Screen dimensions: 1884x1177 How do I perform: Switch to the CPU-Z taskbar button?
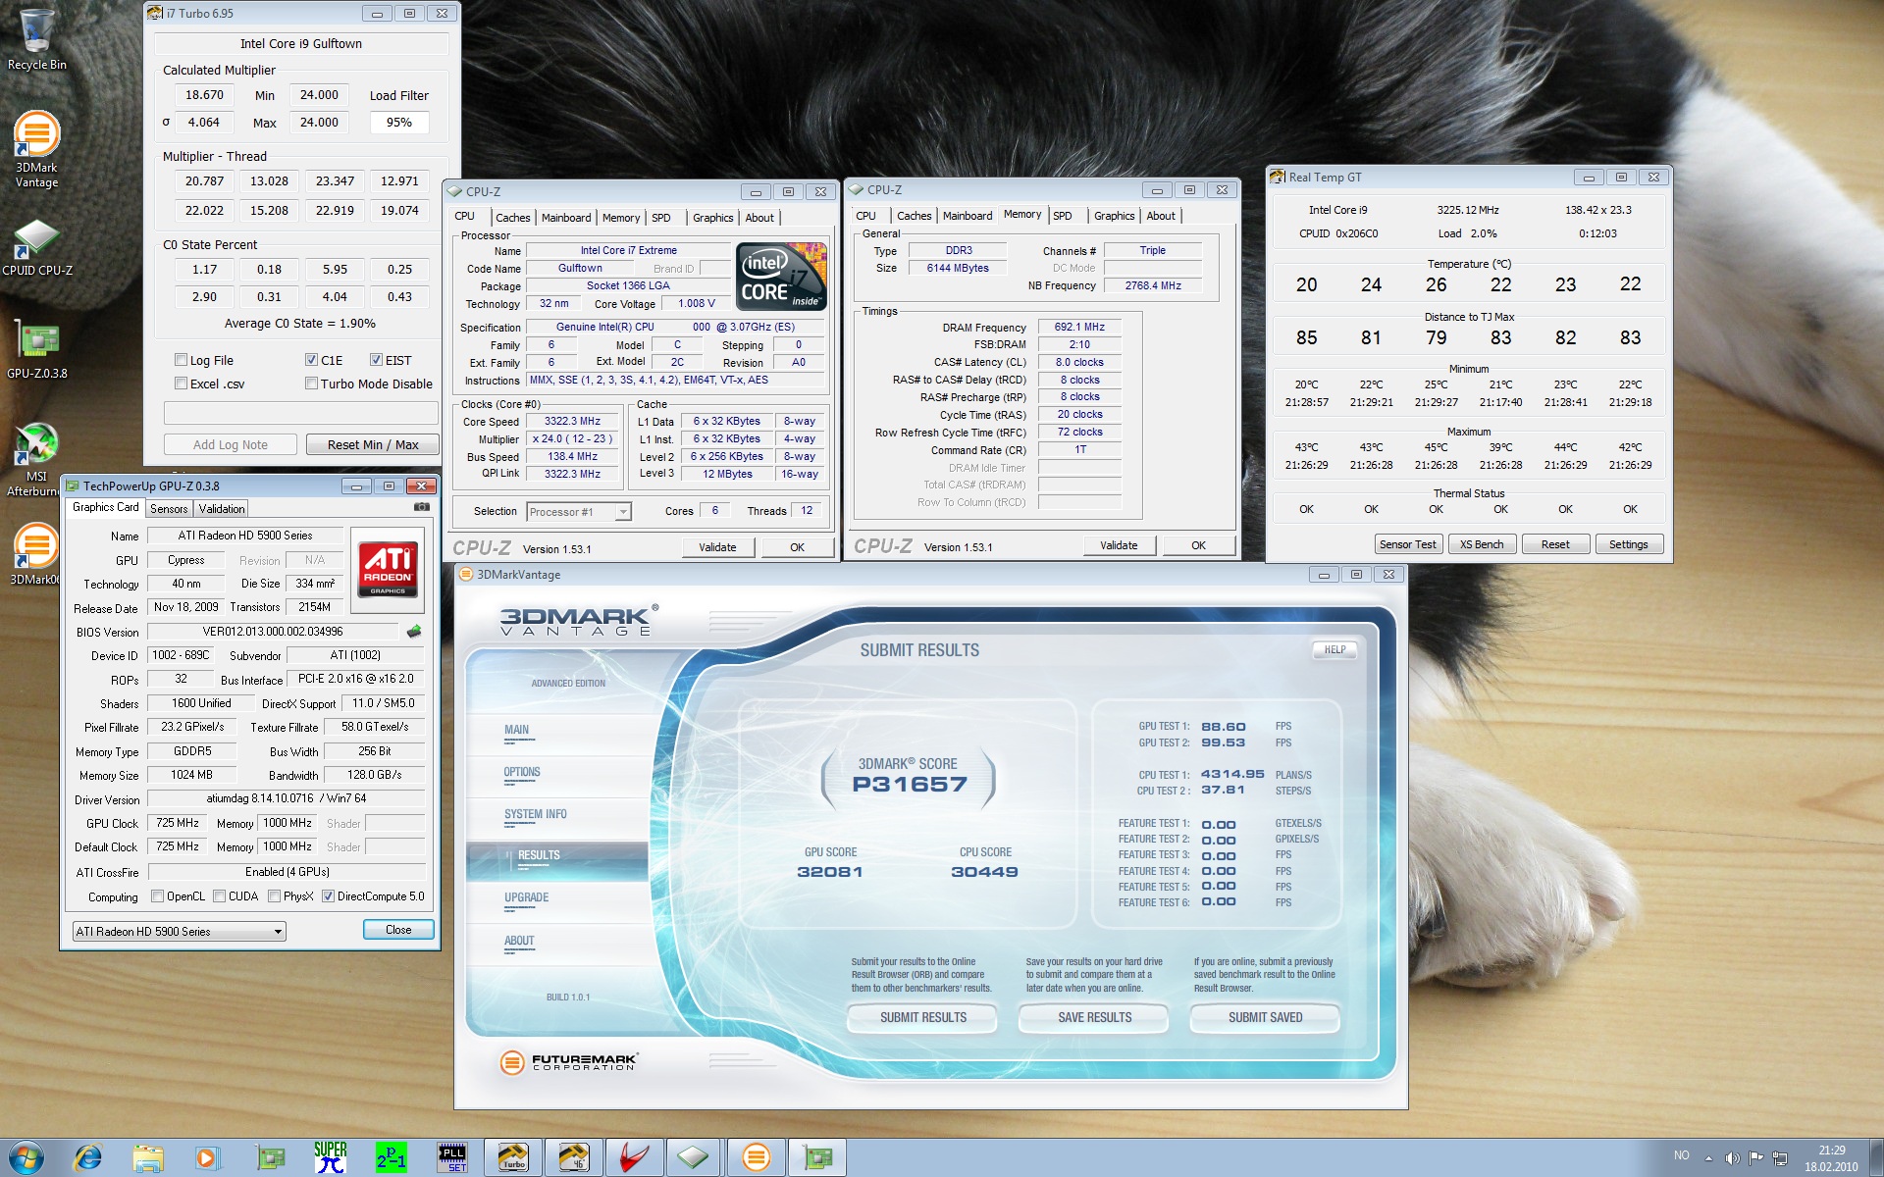[695, 1157]
